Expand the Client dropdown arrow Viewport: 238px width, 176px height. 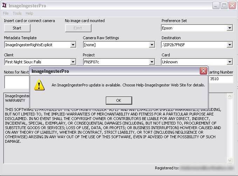(x=73, y=62)
